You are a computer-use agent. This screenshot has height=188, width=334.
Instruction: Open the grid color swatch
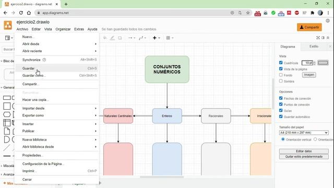[x=323, y=63]
